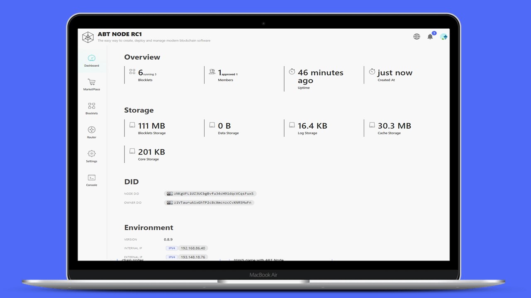This screenshot has width=531, height=298.
Task: Click the ABT NODE RC1 title
Action: coord(120,34)
